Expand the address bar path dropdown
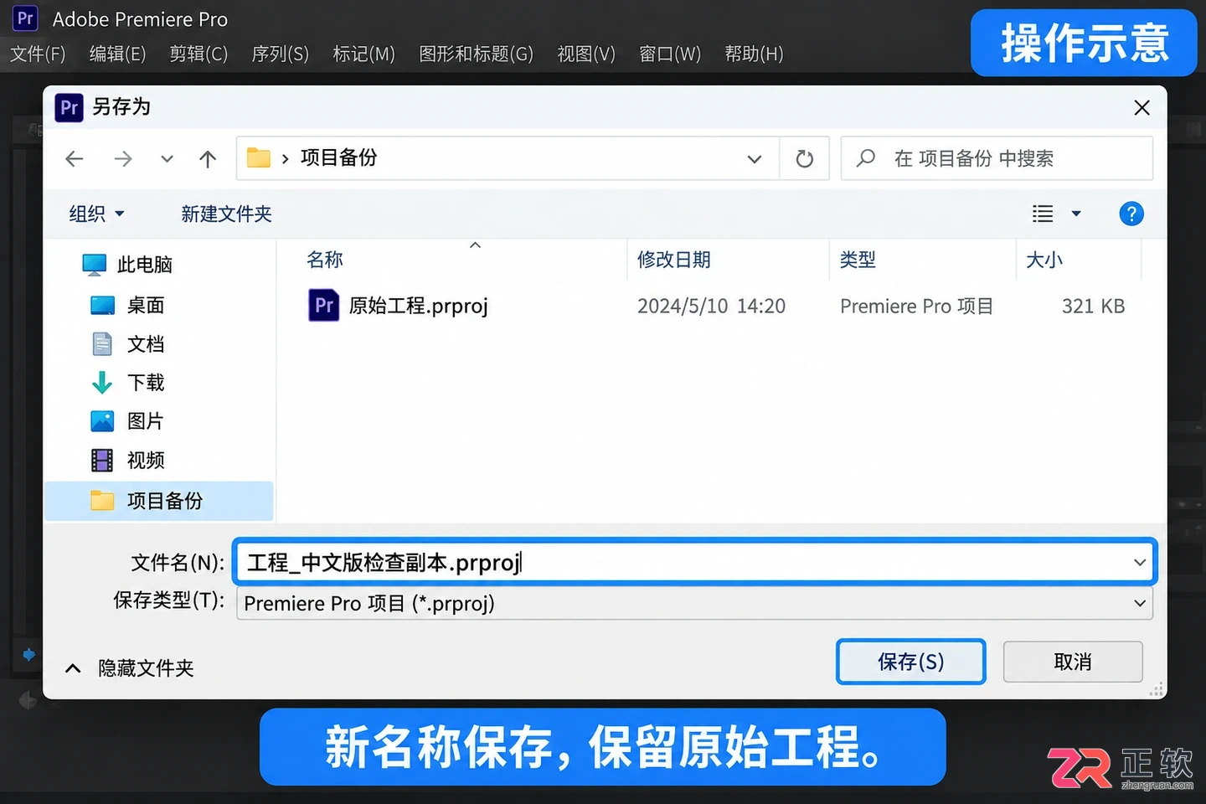 [x=755, y=158]
